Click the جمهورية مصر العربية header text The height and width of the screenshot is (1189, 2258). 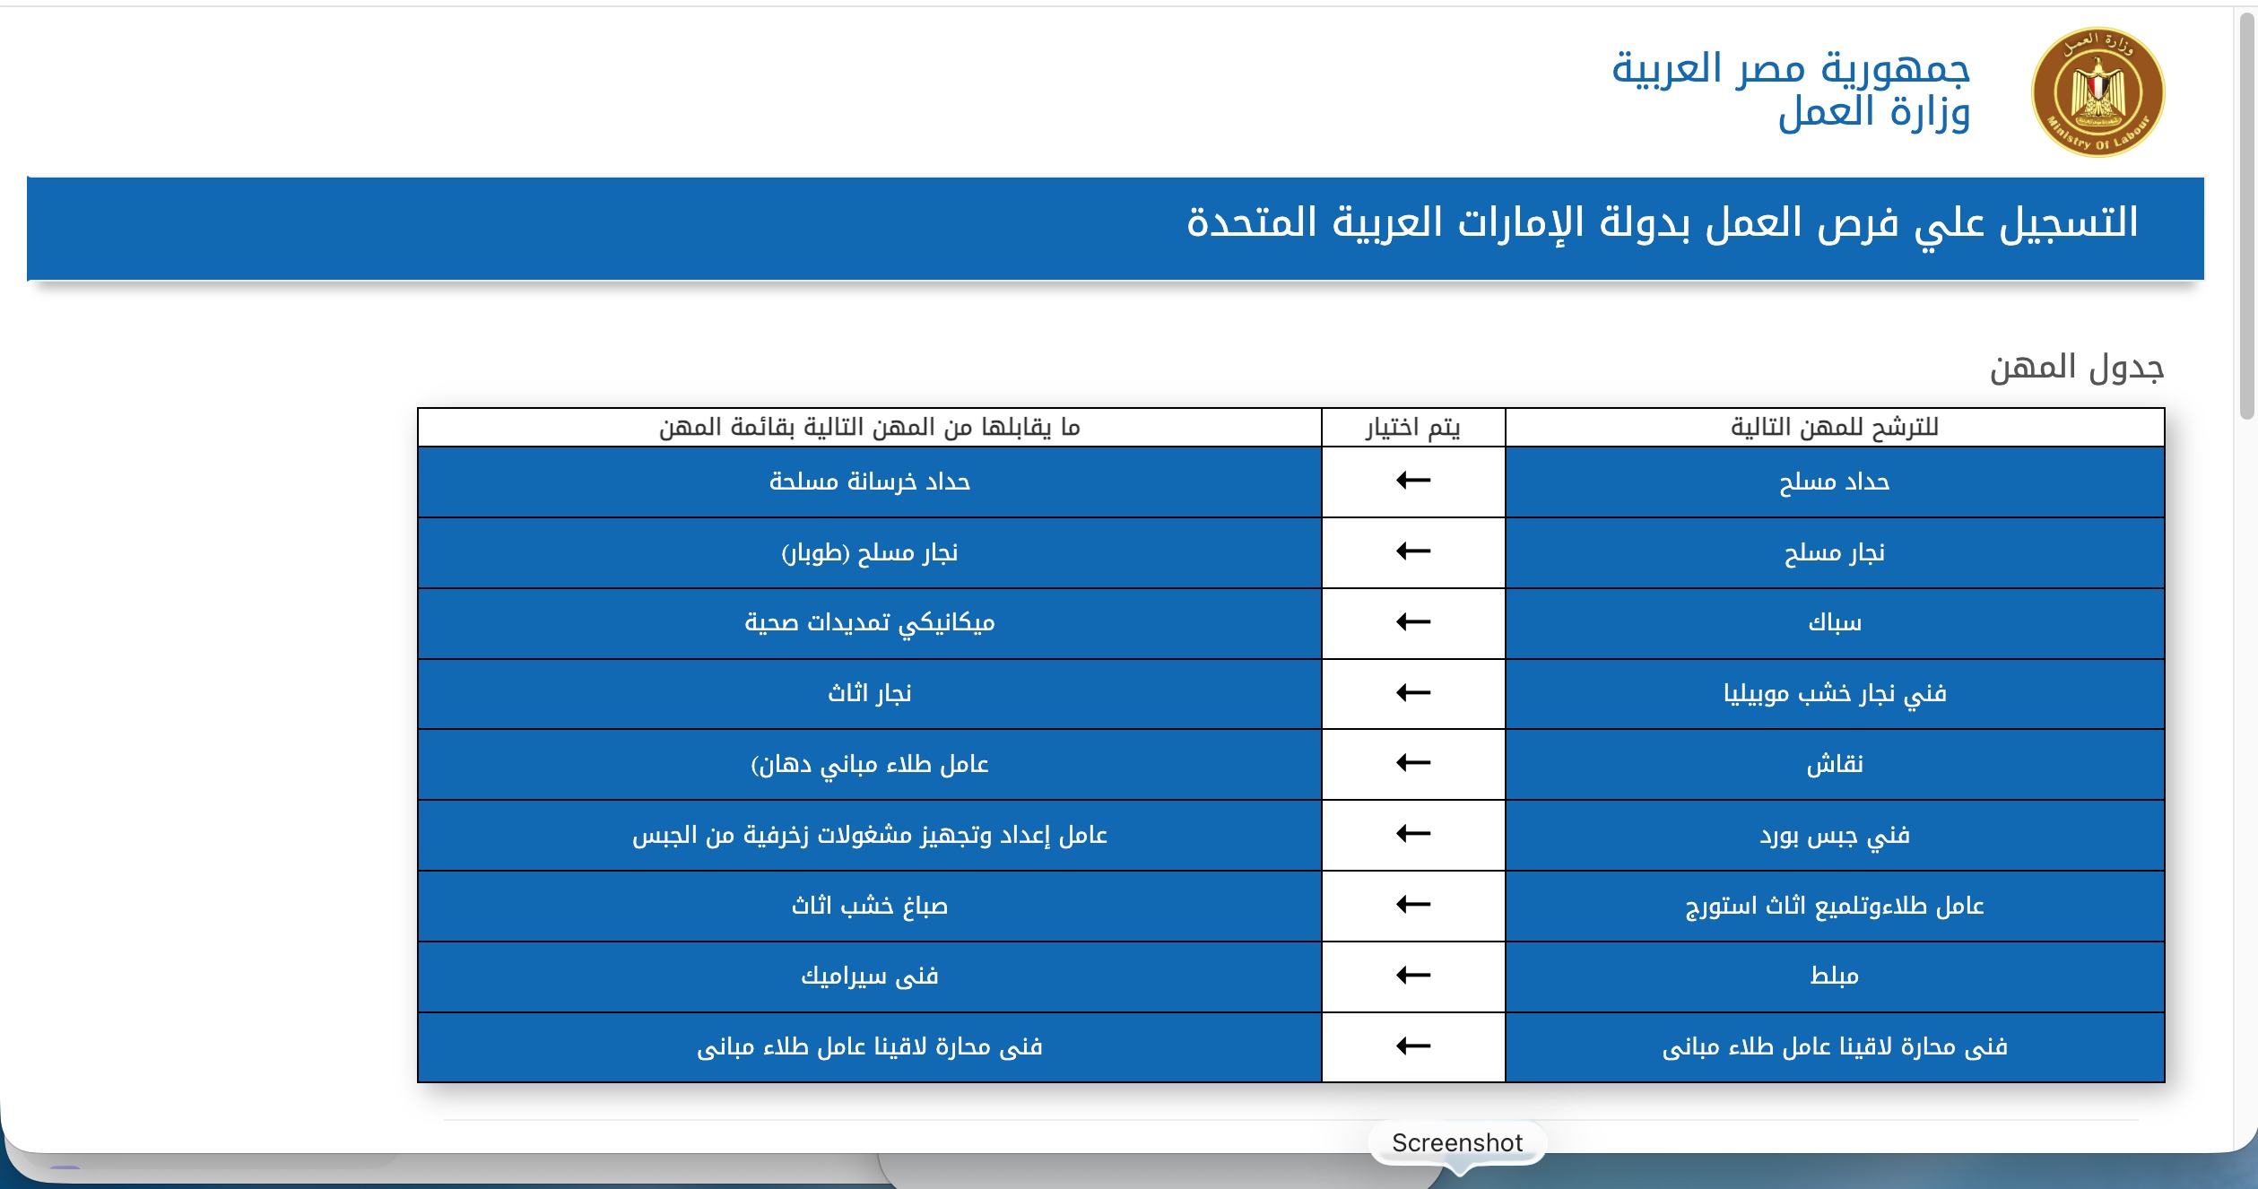coord(1790,69)
